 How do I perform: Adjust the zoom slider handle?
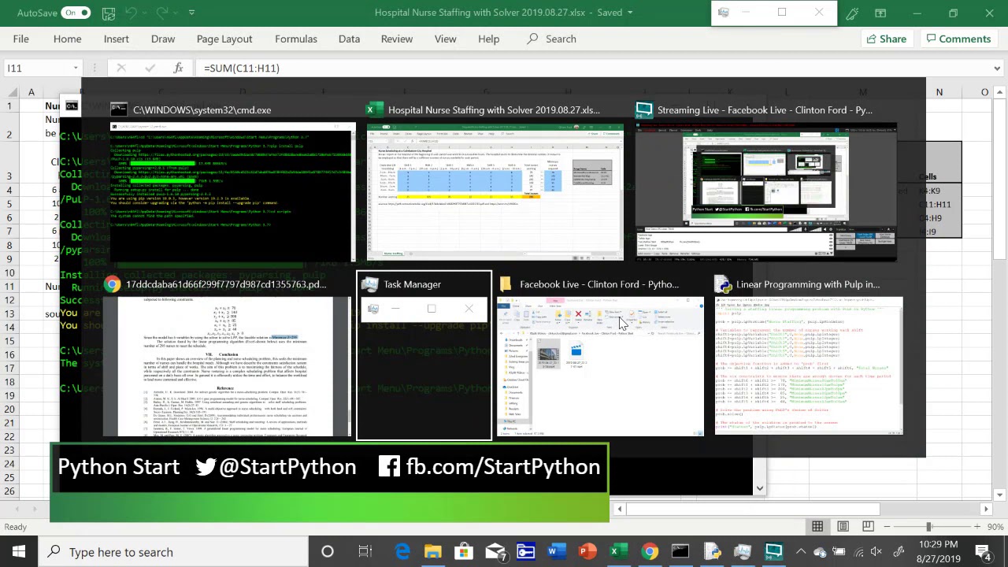coord(928,527)
